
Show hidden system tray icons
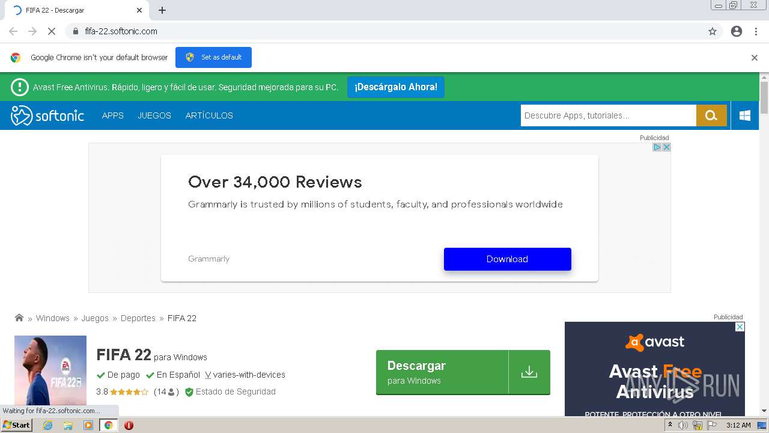[x=670, y=425]
